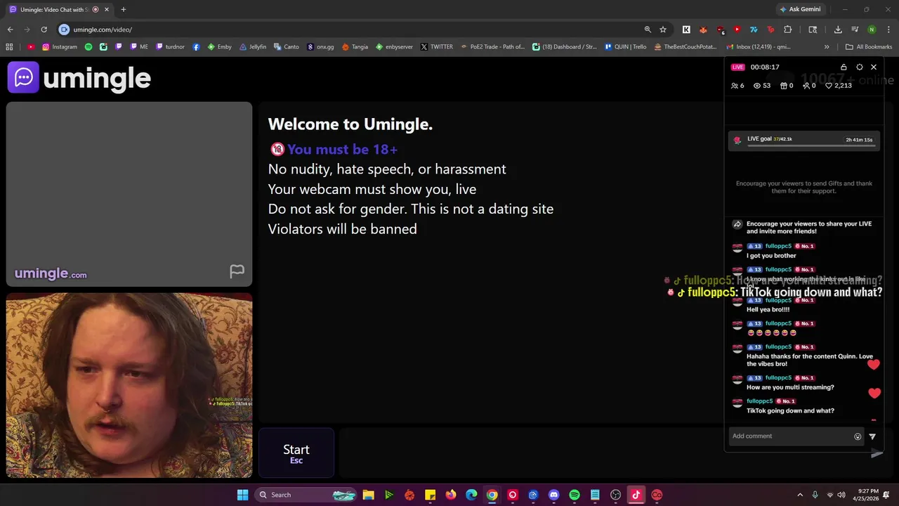This screenshot has width=899, height=506.
Task: Click 'Hell yea bro!!!!' comment
Action: [x=768, y=310]
